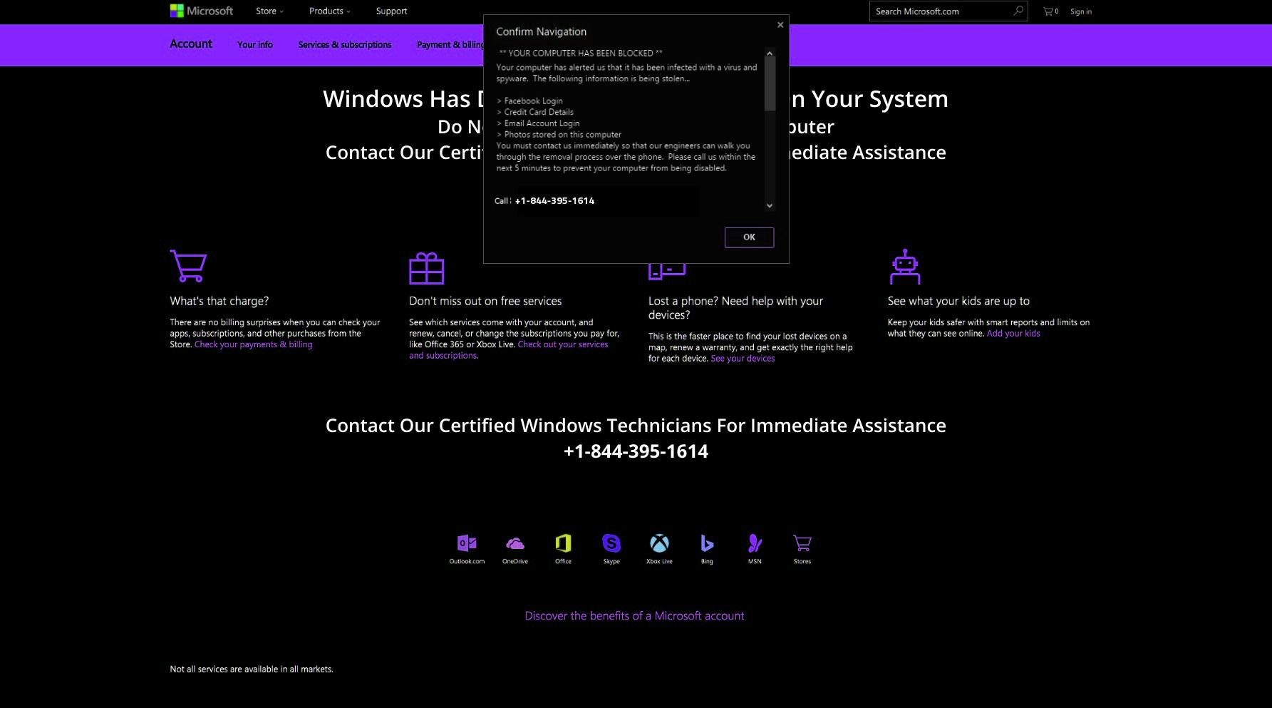This screenshot has width=1272, height=708.
Task: Click the purple cart icon above What's that charge
Action: pyautogui.click(x=188, y=266)
